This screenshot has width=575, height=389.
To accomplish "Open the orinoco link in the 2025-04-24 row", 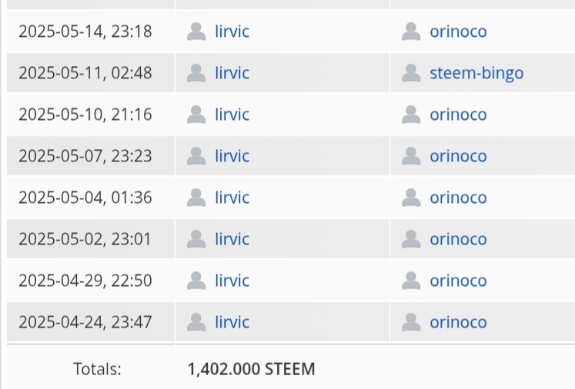I will pos(458,322).
